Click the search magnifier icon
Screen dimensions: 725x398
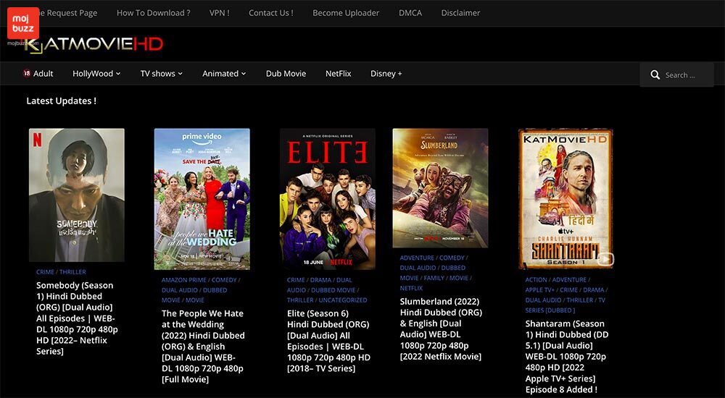pyautogui.click(x=655, y=75)
